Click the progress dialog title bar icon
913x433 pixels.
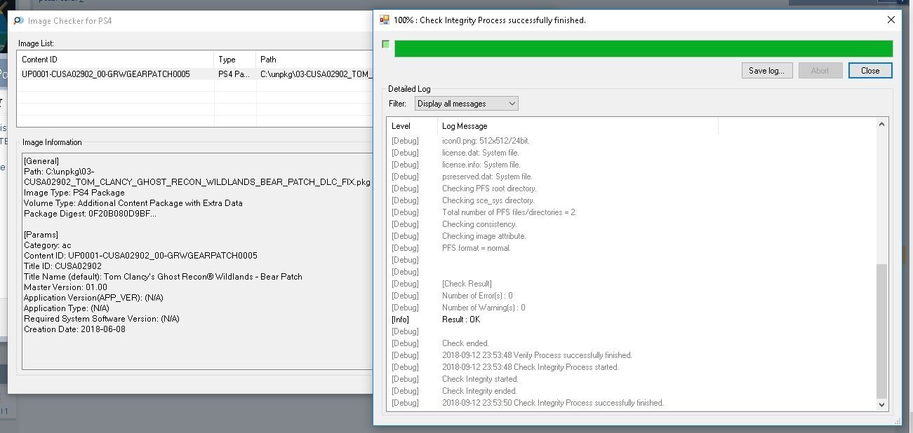[384, 20]
